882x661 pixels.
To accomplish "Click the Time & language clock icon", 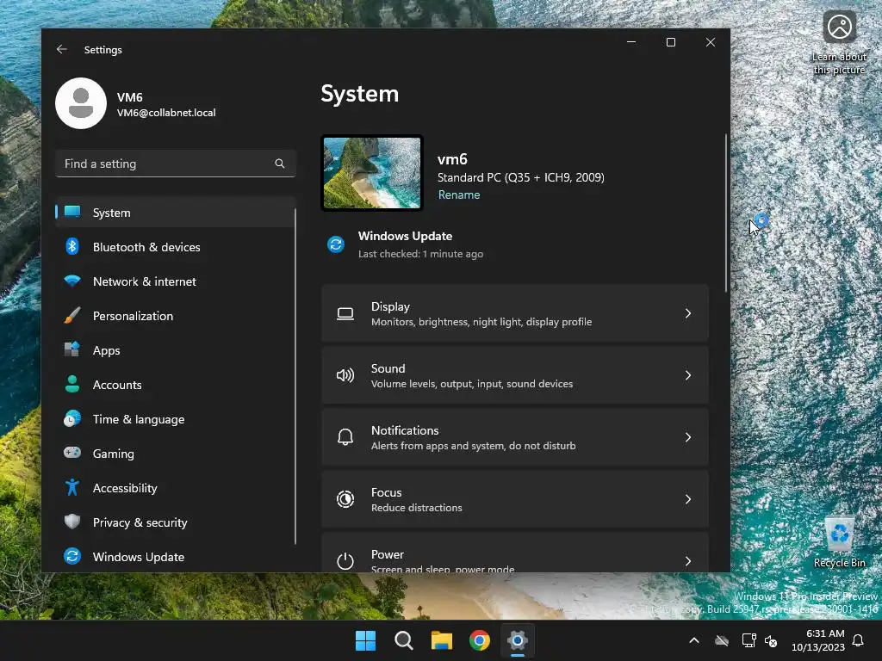I will click(72, 419).
